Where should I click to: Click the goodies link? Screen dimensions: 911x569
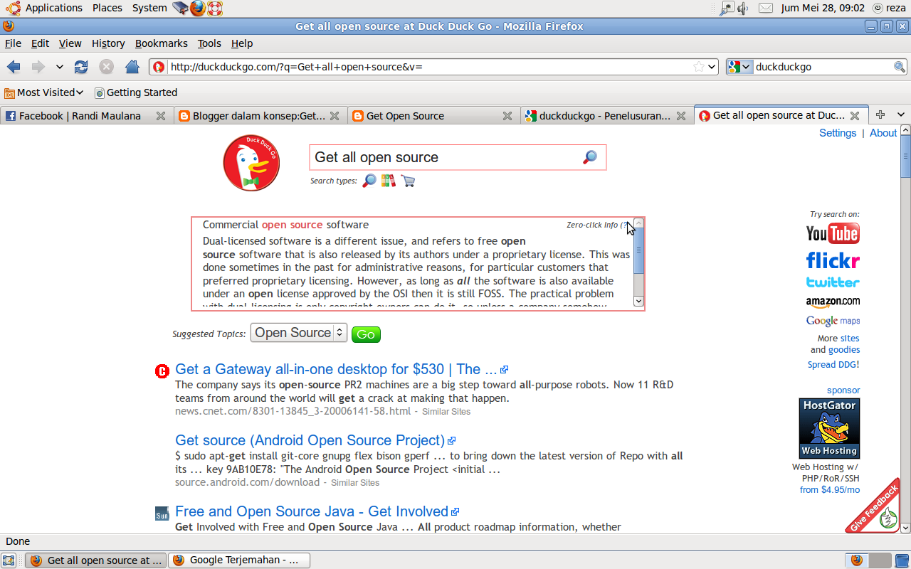pyautogui.click(x=844, y=350)
